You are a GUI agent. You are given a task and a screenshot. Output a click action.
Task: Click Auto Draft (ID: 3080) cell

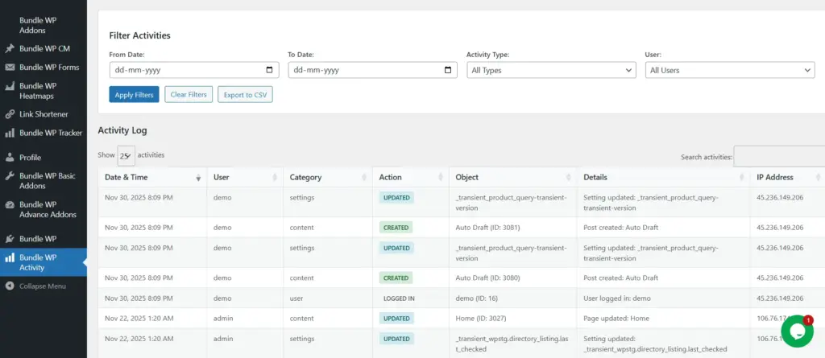(513, 278)
